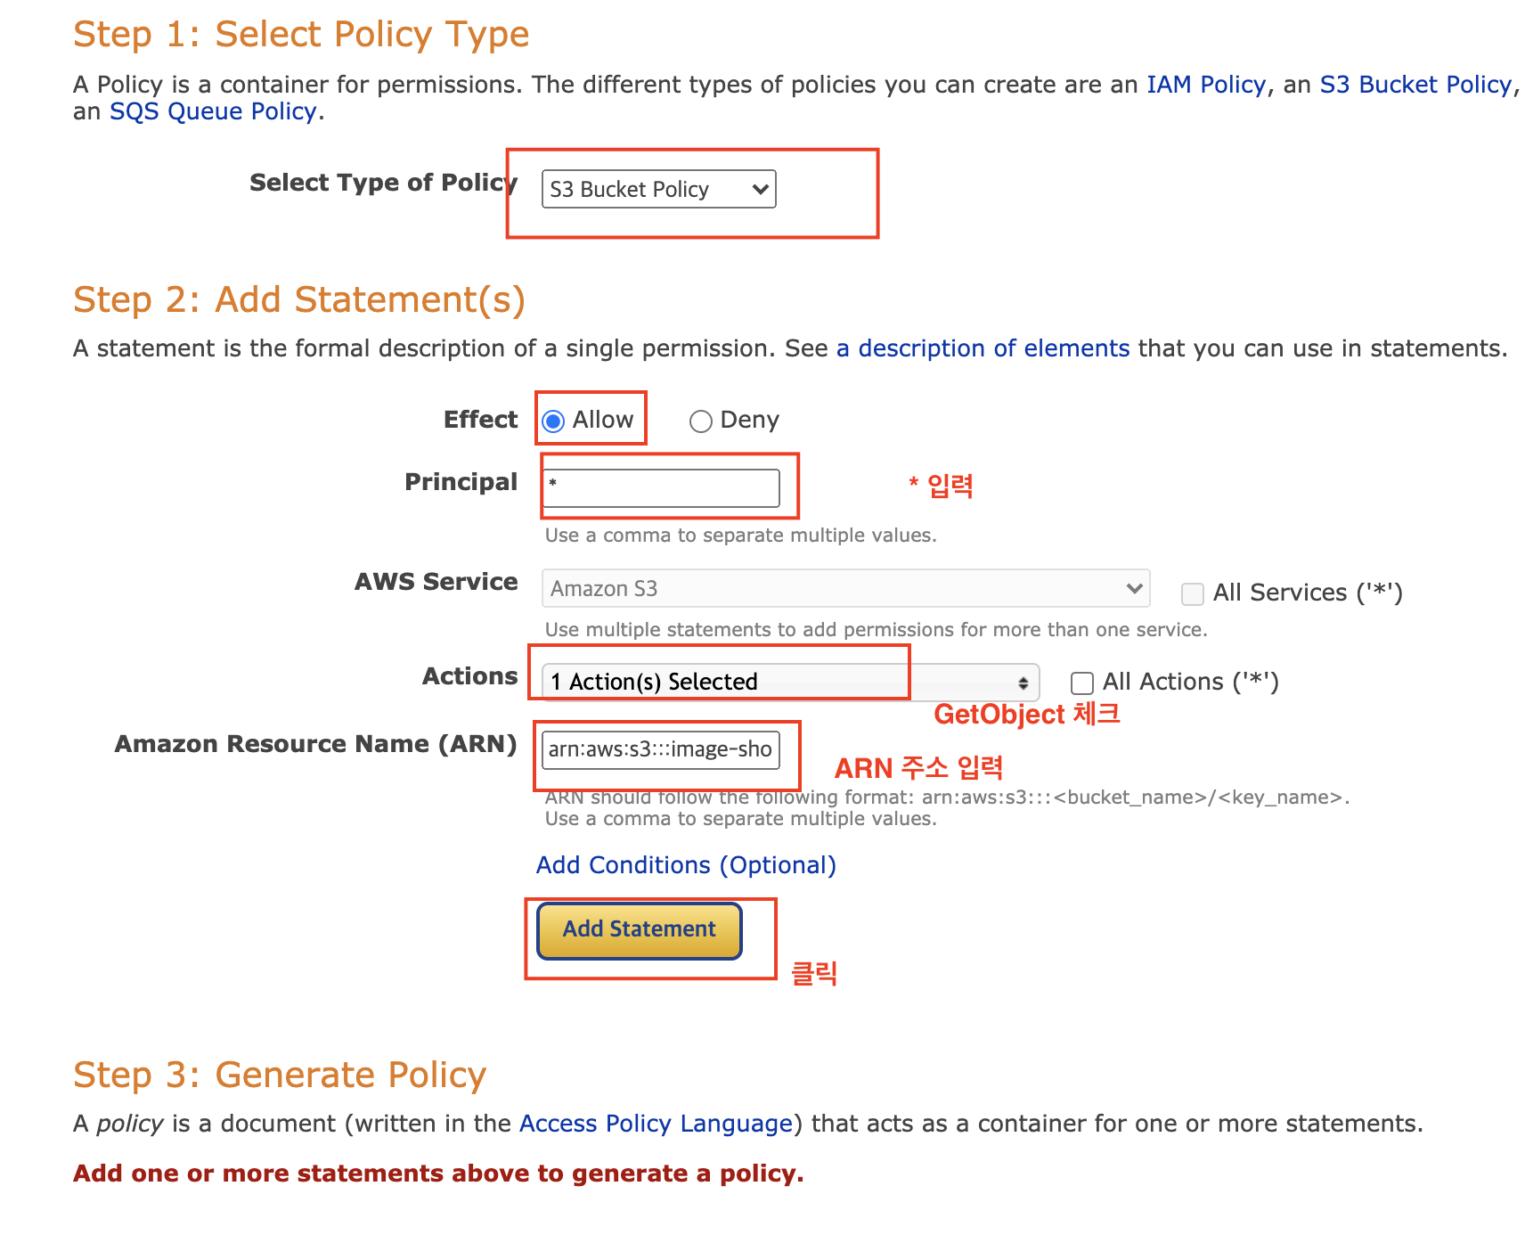Select the Allow effect radio button

pos(553,421)
